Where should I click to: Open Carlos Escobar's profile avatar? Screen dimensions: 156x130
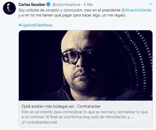9,8
